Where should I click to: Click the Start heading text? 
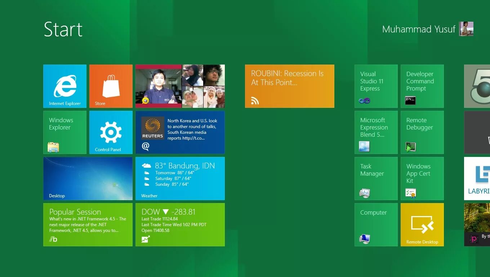tap(63, 29)
